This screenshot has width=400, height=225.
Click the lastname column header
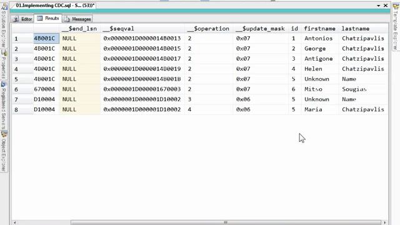click(x=363, y=29)
